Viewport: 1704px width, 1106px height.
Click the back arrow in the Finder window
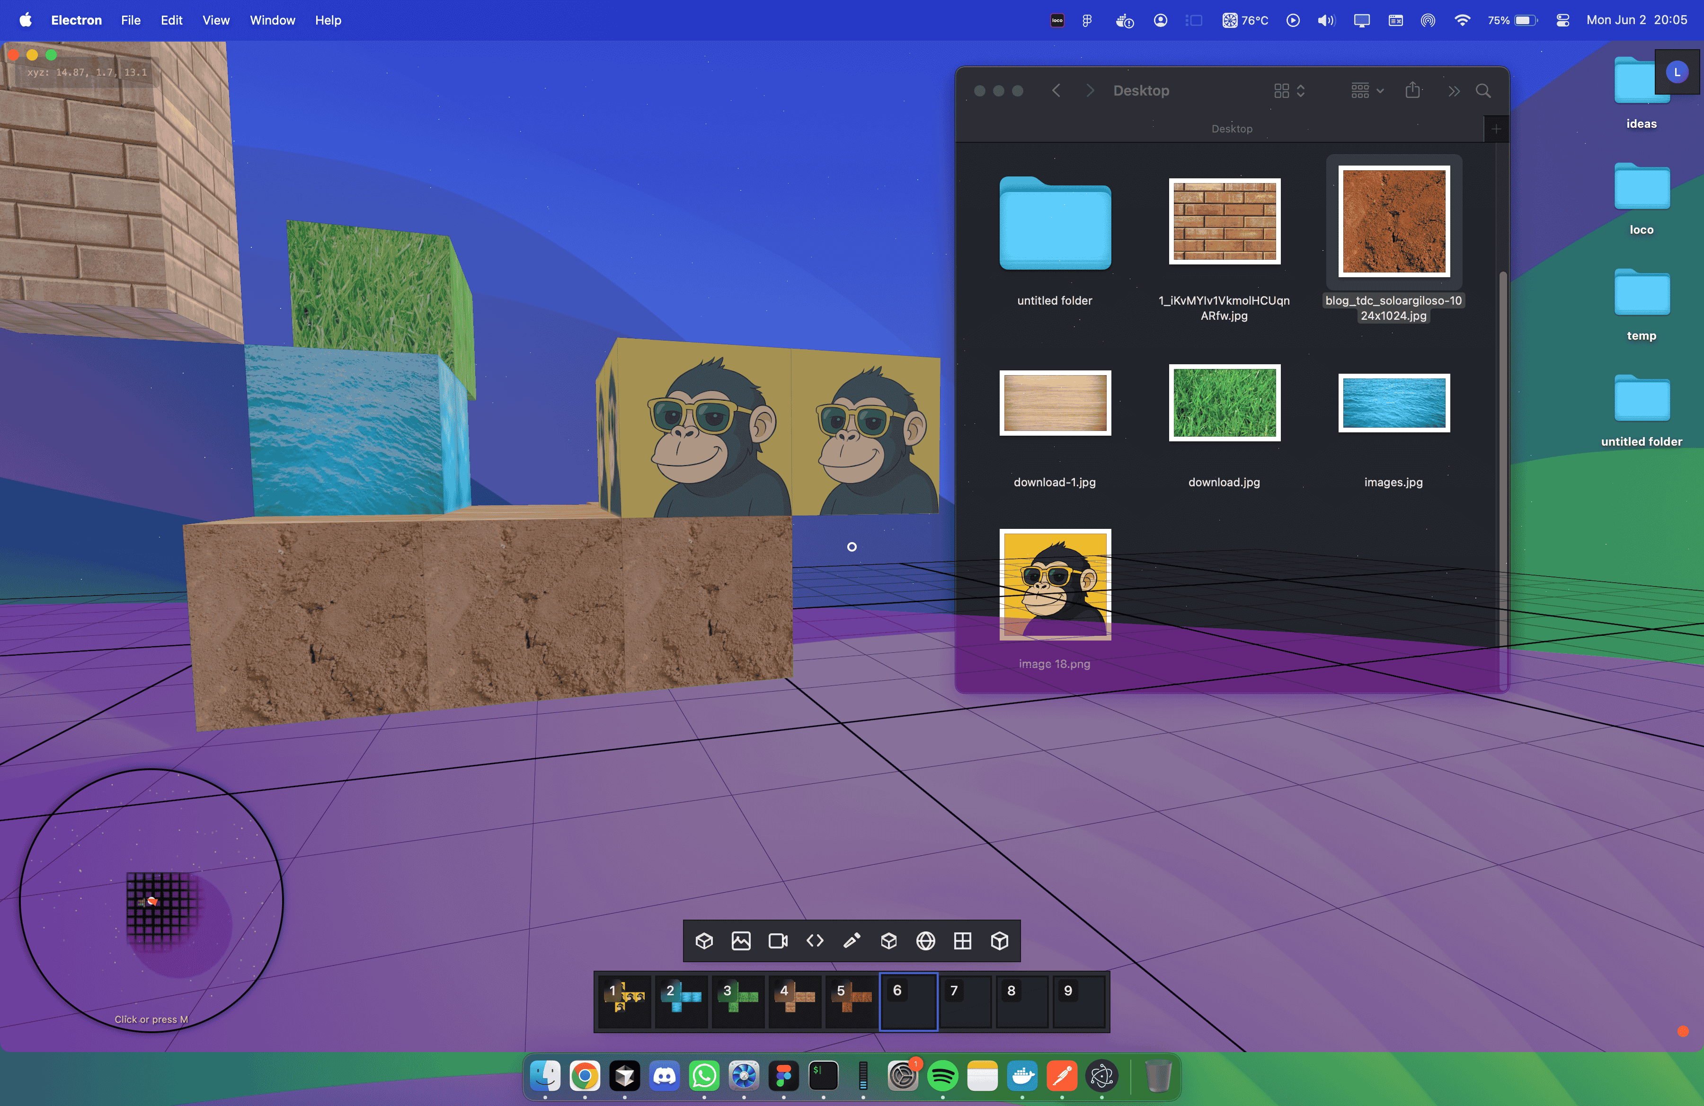tap(1056, 91)
